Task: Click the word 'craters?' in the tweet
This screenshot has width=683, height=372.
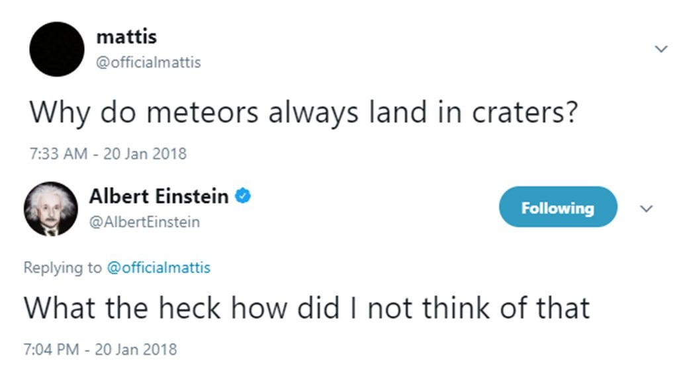Action: click(525, 112)
